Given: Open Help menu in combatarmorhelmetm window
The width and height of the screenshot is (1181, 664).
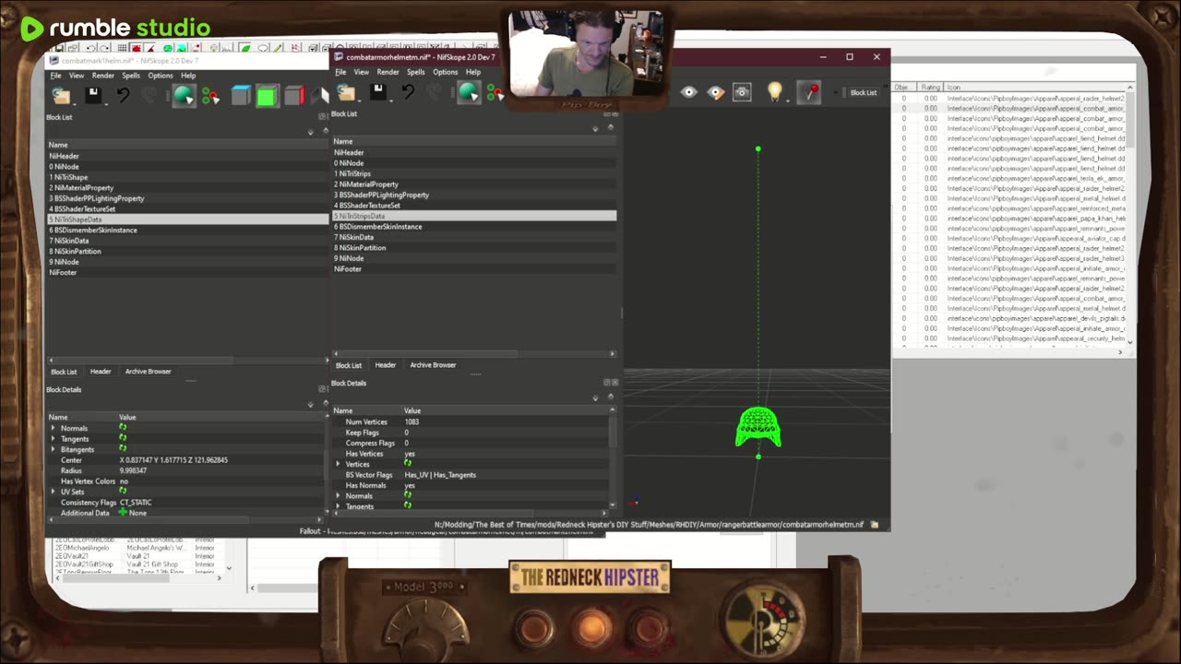Looking at the screenshot, I should [473, 72].
